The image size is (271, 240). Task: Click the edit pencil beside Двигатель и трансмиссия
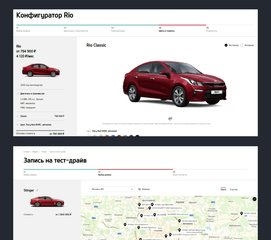point(18,93)
